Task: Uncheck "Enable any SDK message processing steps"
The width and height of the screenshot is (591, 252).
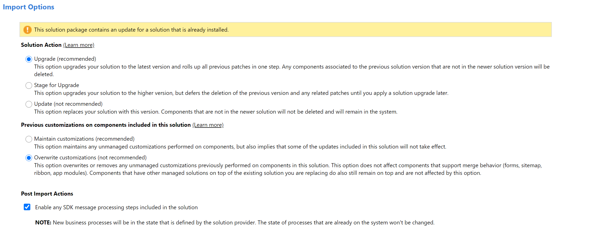Action: click(x=27, y=207)
